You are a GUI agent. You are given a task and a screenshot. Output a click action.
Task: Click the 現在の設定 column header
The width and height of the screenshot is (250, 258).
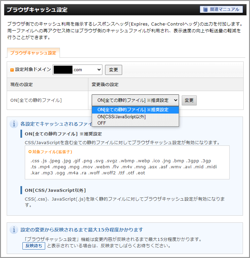pyautogui.click(x=22, y=84)
